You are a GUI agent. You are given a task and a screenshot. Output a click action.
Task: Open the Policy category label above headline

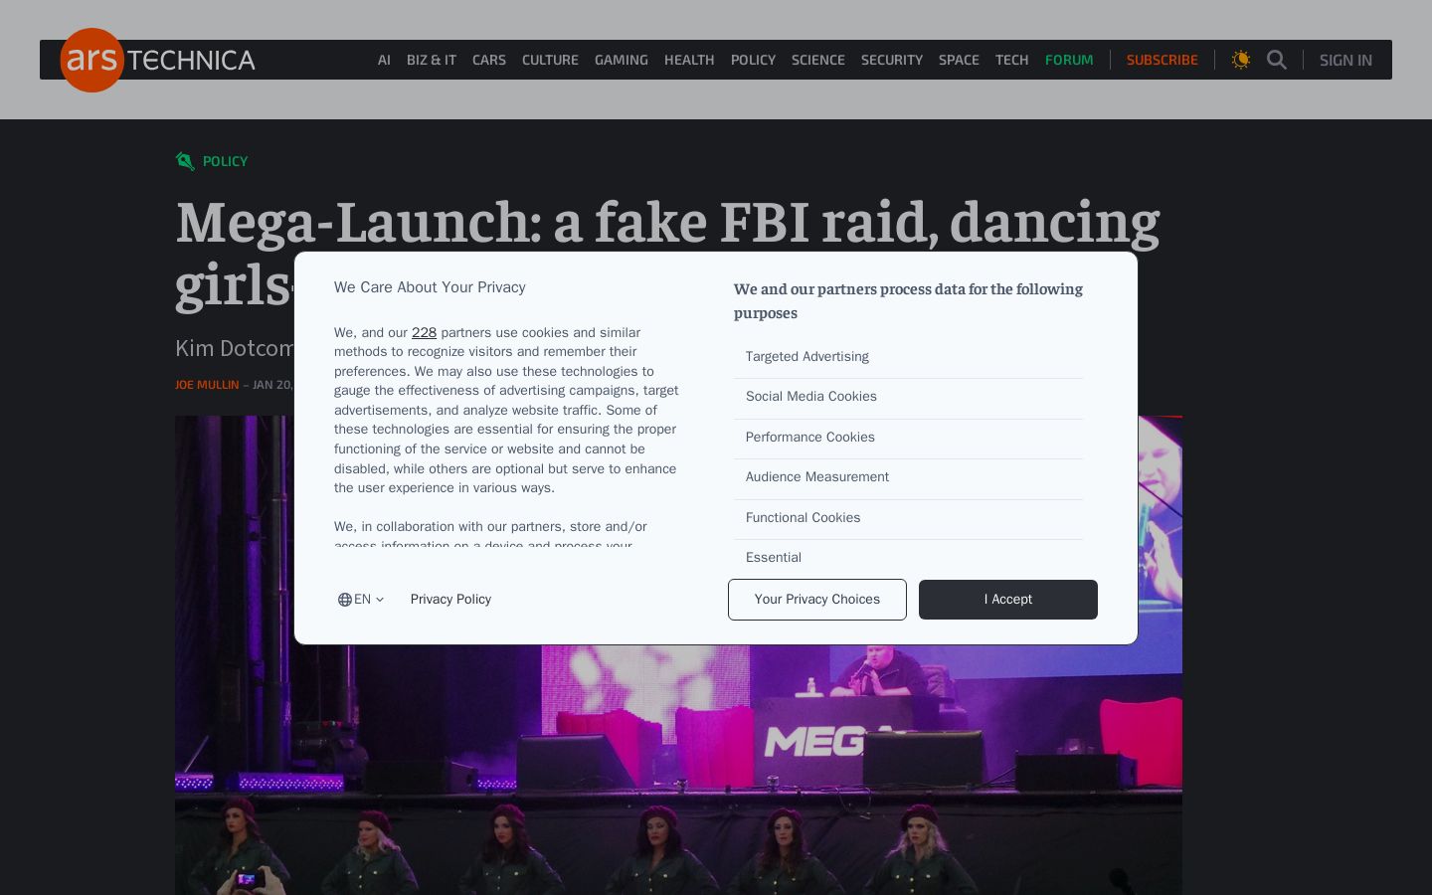226,161
